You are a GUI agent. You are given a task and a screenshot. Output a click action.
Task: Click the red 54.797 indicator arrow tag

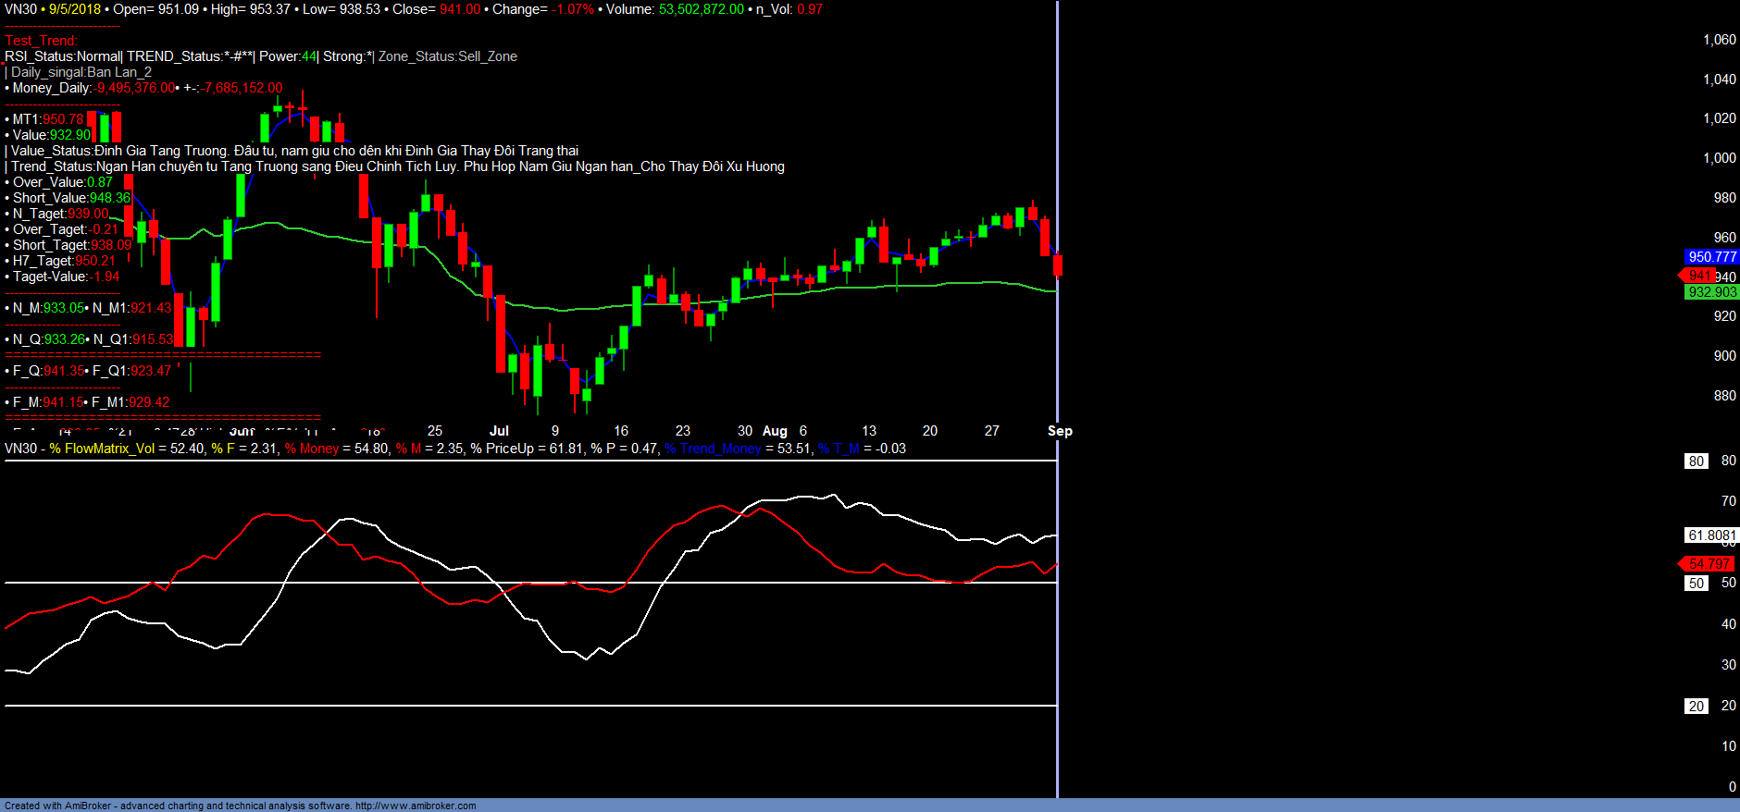coord(1707,564)
